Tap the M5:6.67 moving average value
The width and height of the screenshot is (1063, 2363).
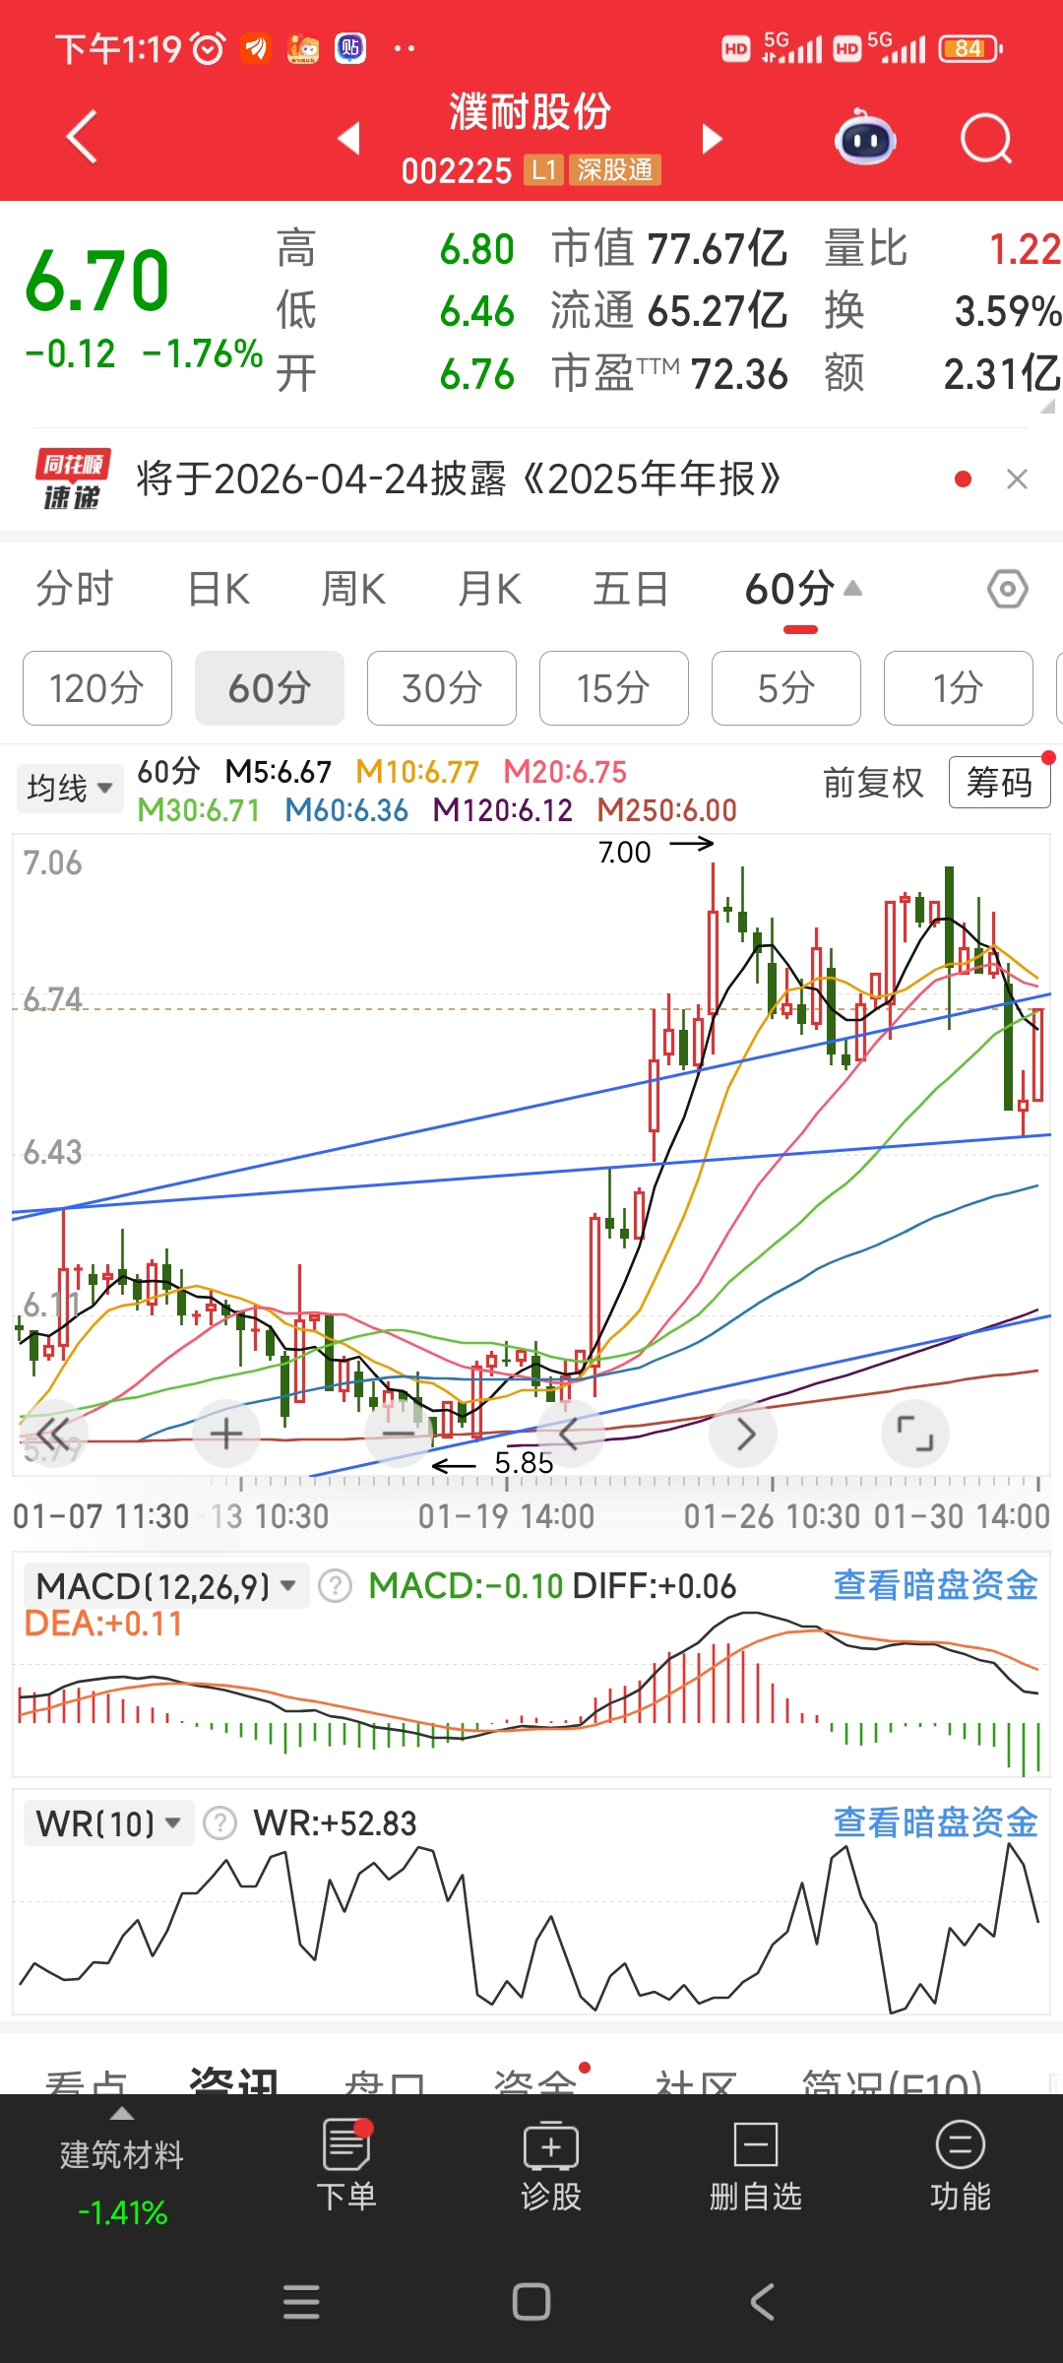click(x=279, y=772)
